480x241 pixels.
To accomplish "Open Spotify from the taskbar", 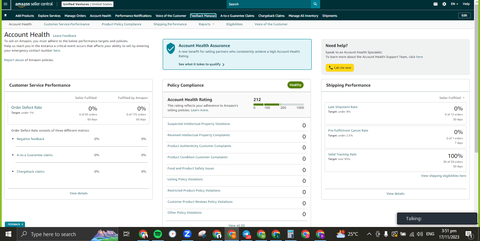I will [158, 234].
